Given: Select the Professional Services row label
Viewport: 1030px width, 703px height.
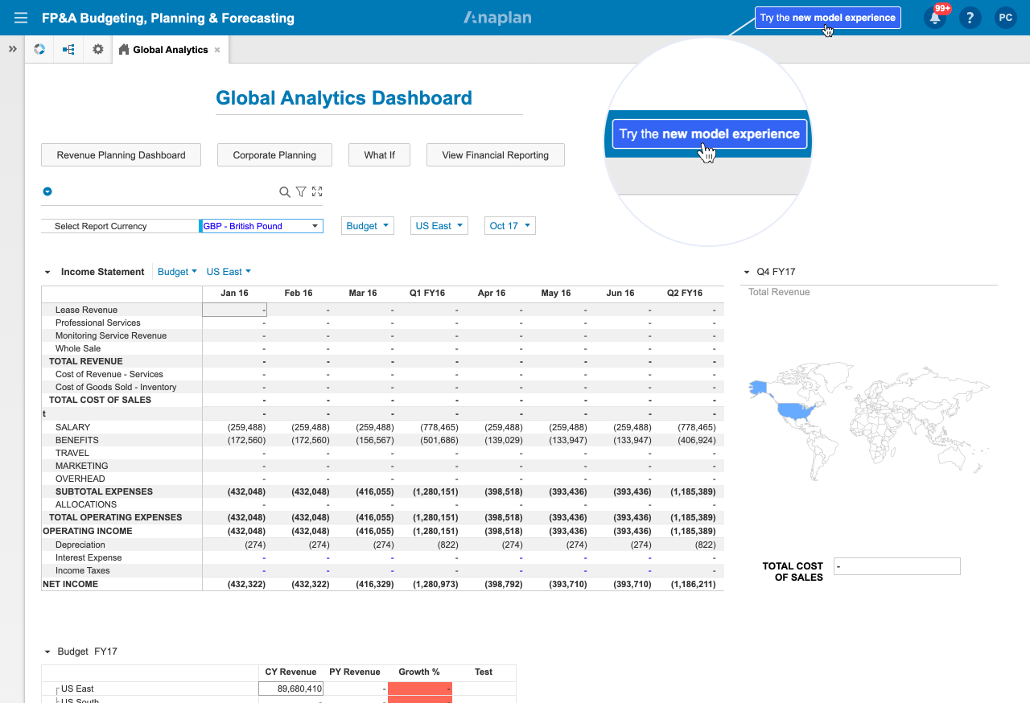Looking at the screenshot, I should click(x=97, y=323).
